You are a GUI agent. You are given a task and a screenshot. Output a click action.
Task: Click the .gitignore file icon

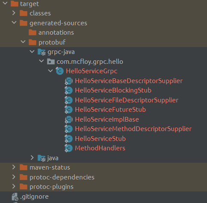click(x=15, y=197)
